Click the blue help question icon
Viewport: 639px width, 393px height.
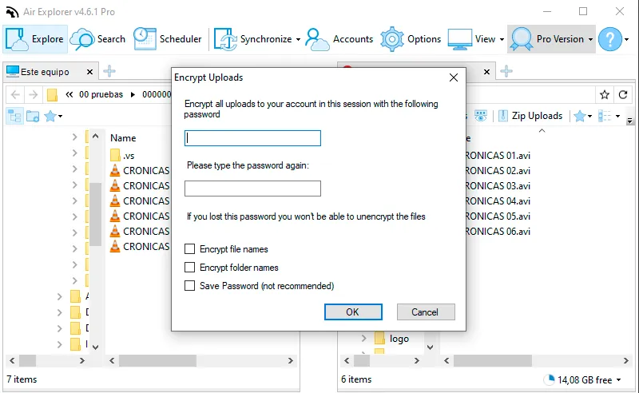(x=610, y=39)
